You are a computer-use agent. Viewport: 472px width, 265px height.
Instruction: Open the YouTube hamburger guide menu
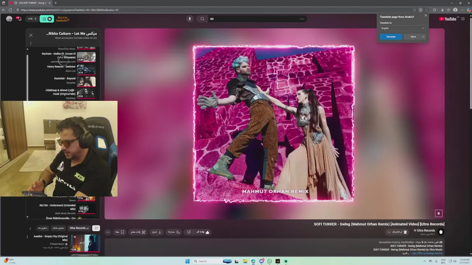[463, 19]
